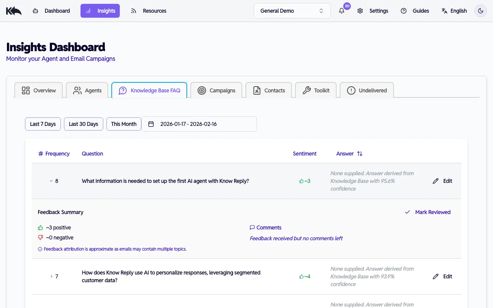Click the feedback attribution info icon

[x=40, y=249]
